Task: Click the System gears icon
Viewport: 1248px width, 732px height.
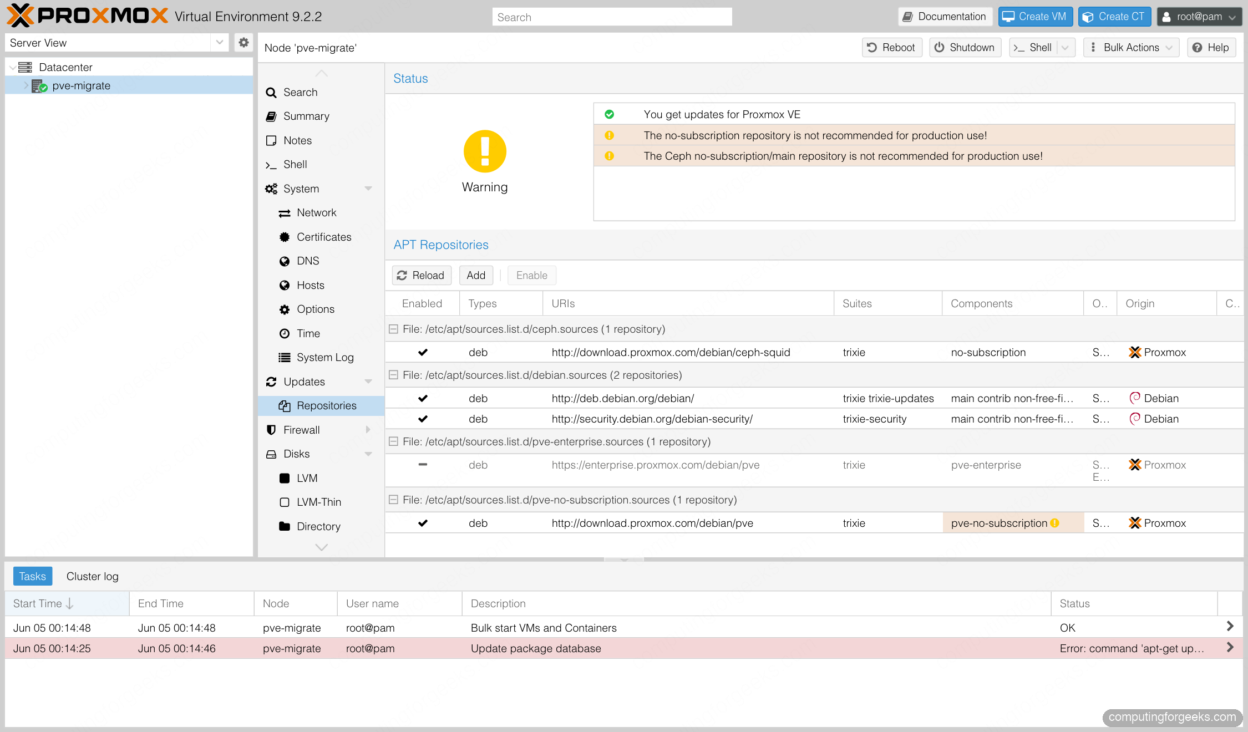Action: tap(271, 189)
